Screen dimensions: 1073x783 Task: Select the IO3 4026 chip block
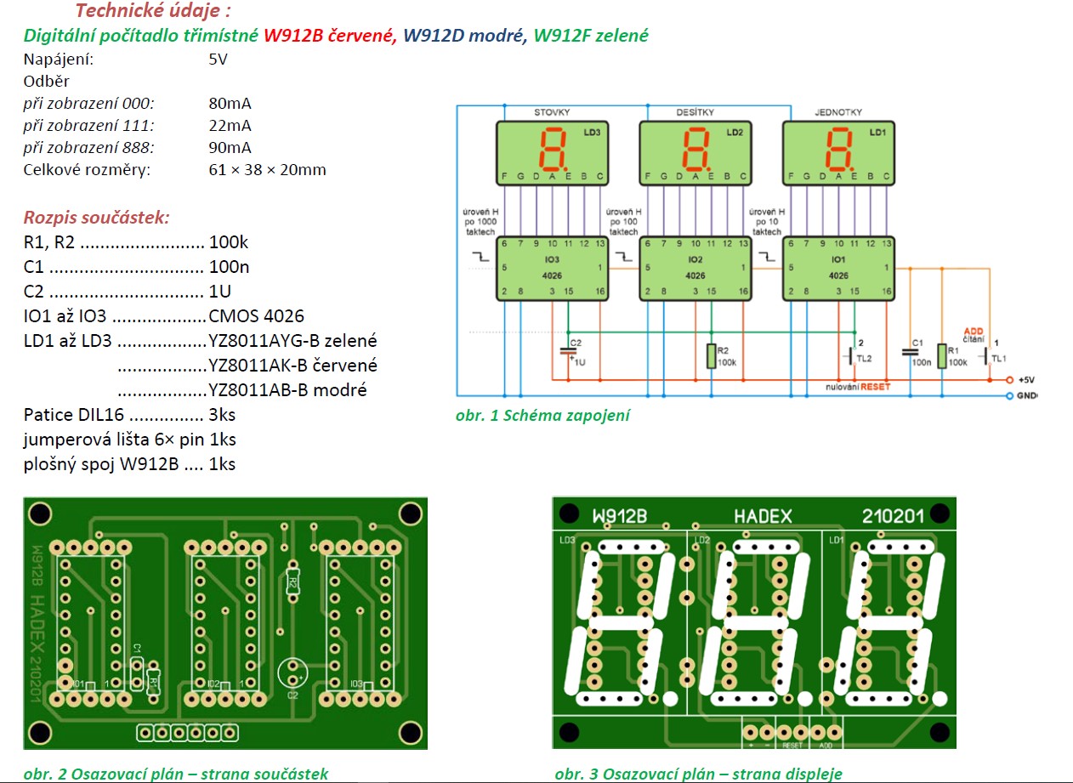point(551,268)
